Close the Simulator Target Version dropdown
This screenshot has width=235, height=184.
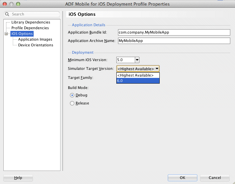click(x=157, y=68)
